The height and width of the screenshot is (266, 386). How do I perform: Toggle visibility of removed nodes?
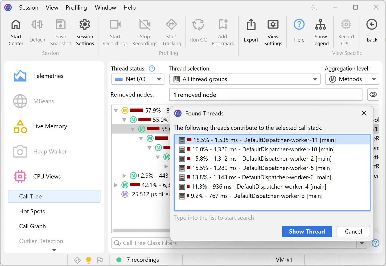click(x=373, y=94)
